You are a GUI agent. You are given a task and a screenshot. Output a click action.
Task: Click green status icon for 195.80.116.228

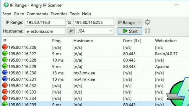[5, 60]
